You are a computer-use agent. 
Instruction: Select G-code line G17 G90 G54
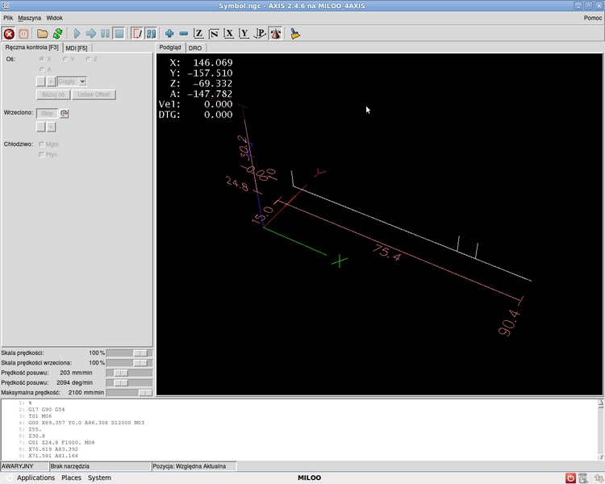(x=47, y=410)
